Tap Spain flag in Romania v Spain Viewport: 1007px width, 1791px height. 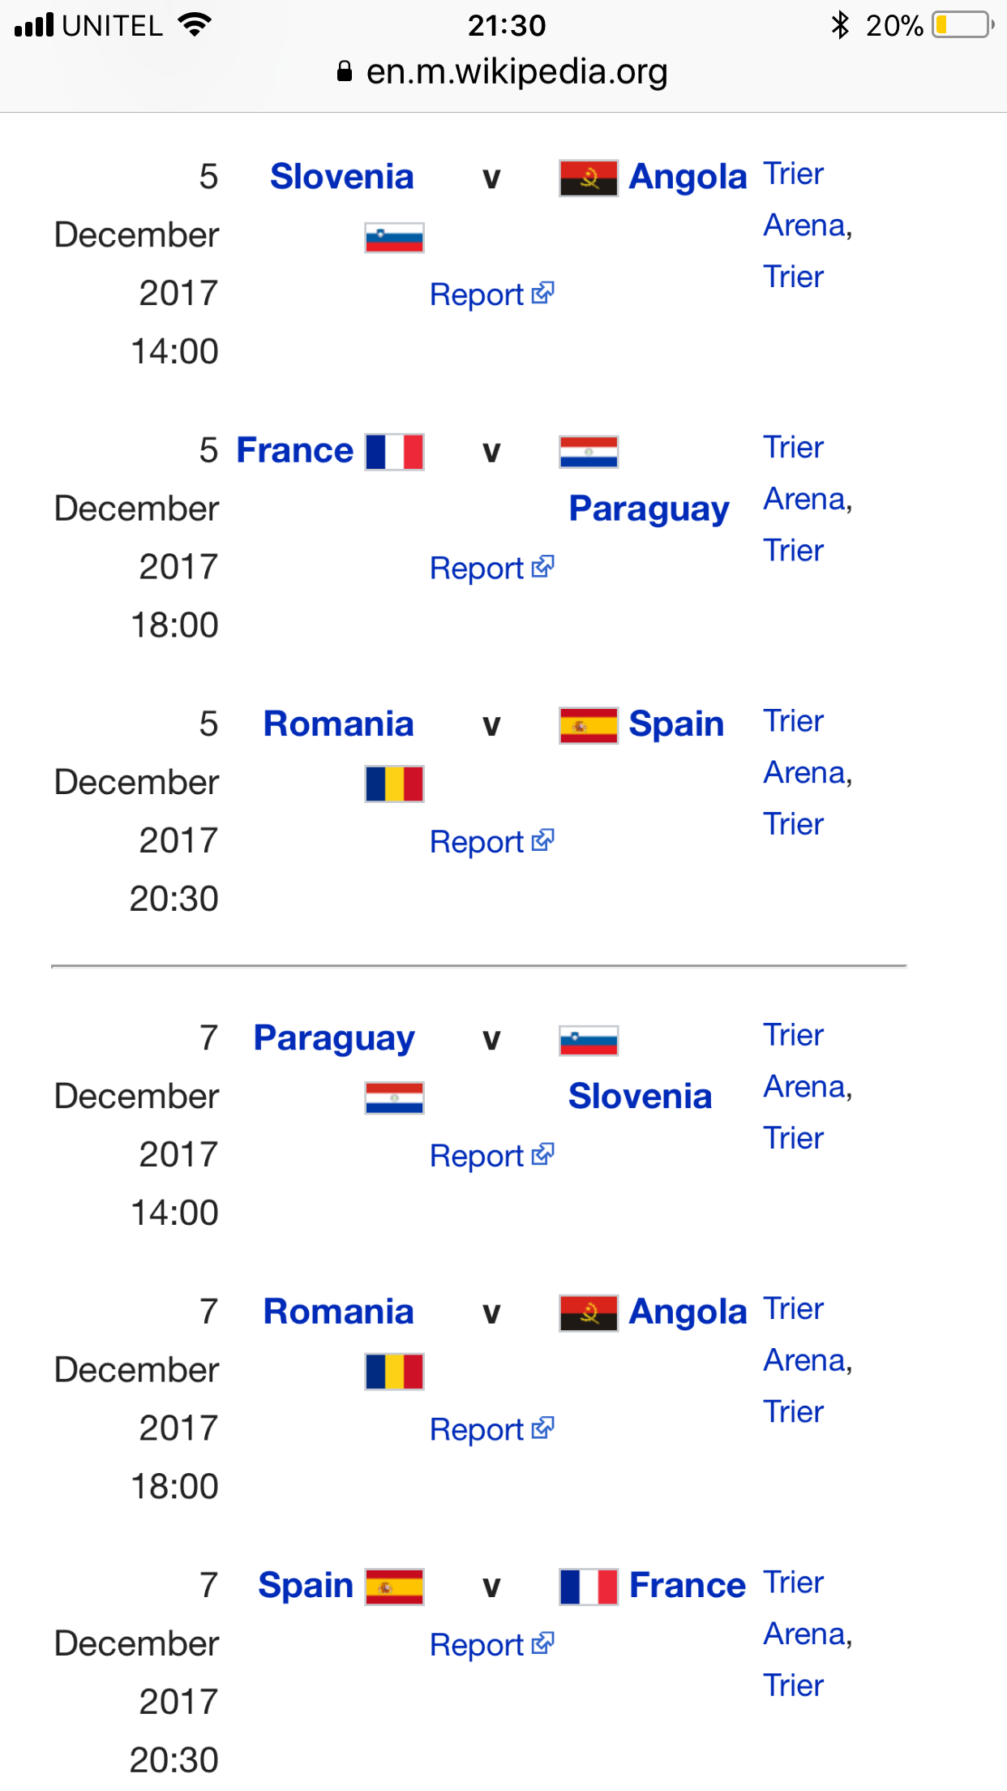tap(589, 725)
